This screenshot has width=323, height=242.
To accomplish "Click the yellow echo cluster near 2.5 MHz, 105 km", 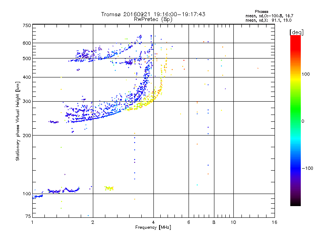I will (109, 188).
